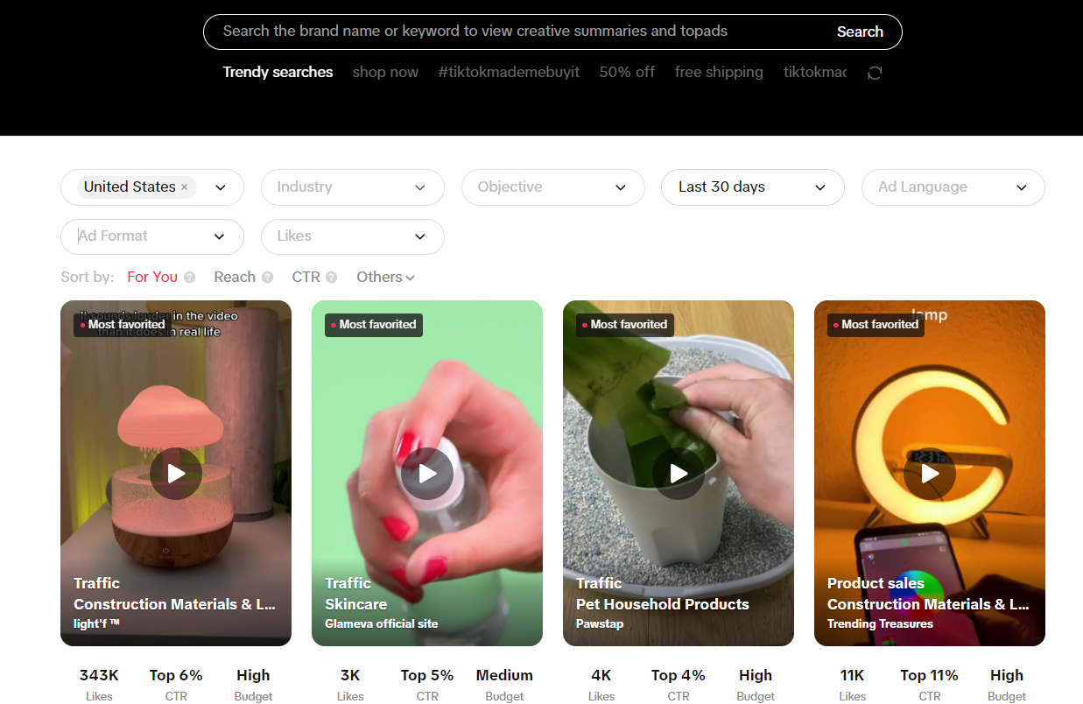Click help icon next to For You
This screenshot has width=1083, height=704.
pos(190,278)
